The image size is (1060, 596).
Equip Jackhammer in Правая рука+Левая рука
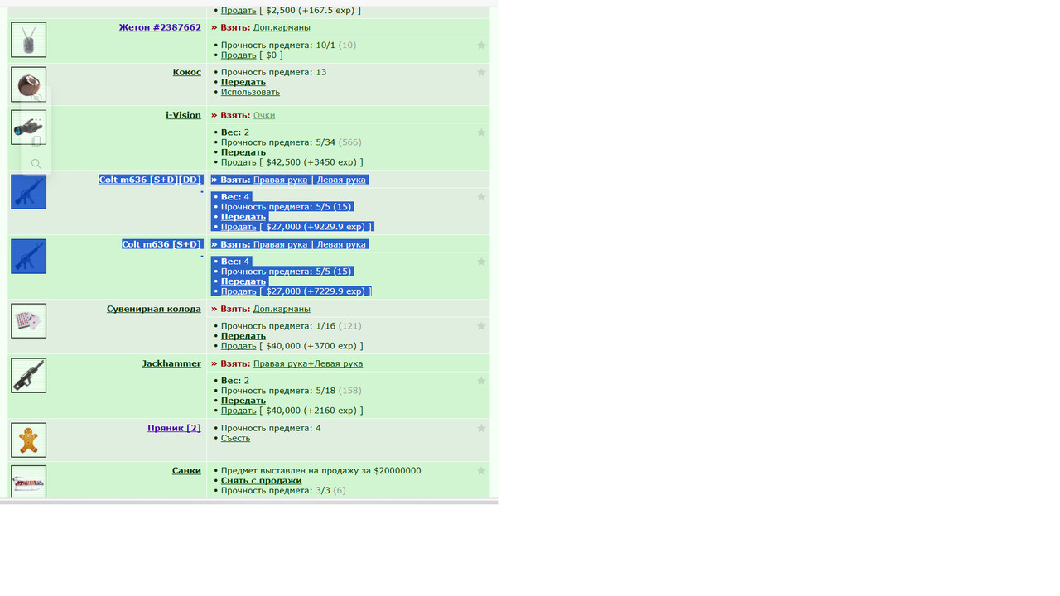coord(308,363)
